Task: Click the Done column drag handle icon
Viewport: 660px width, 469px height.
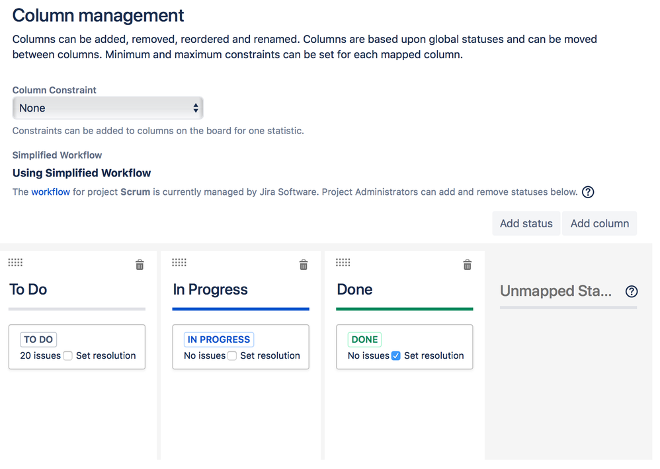Action: pos(343,263)
